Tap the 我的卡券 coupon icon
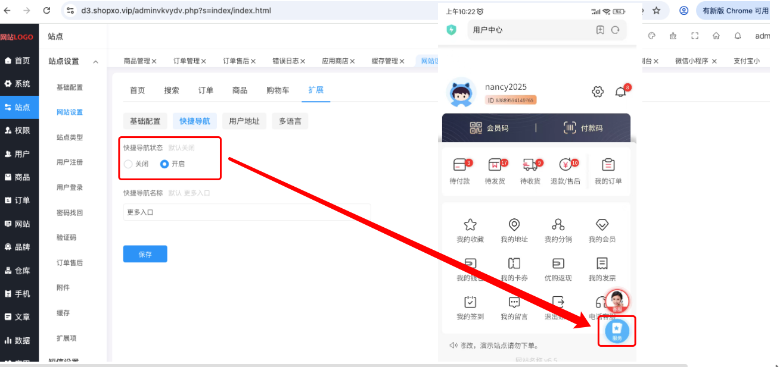The image size is (783, 367). point(514,263)
